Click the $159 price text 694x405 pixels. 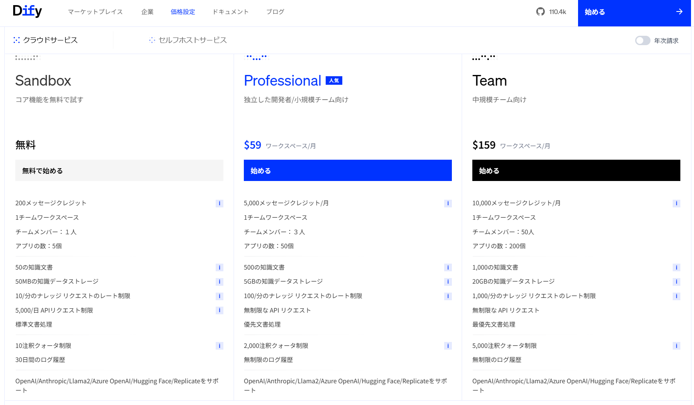tap(484, 145)
